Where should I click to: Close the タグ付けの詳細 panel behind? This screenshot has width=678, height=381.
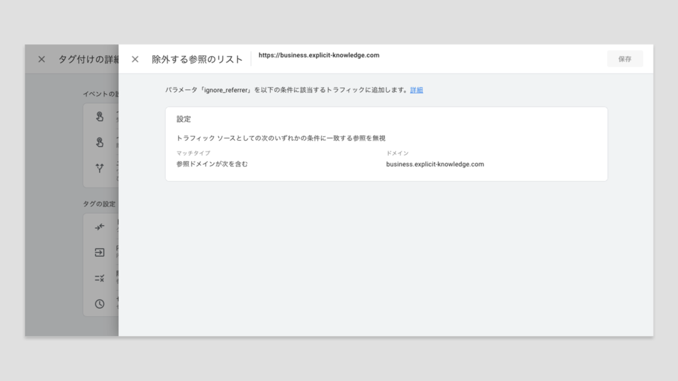tap(42, 60)
